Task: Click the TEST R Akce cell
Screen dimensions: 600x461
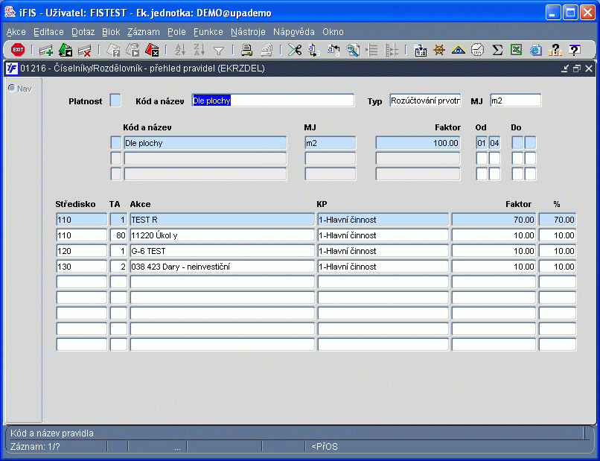Action: pyautogui.click(x=222, y=220)
